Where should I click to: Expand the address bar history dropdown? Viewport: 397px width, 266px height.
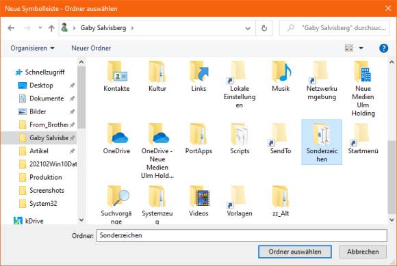click(248, 28)
